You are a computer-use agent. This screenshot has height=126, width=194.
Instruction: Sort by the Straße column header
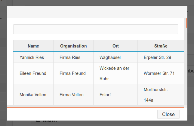pyautogui.click(x=161, y=46)
